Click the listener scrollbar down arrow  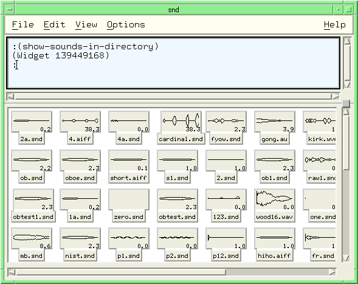click(x=347, y=85)
